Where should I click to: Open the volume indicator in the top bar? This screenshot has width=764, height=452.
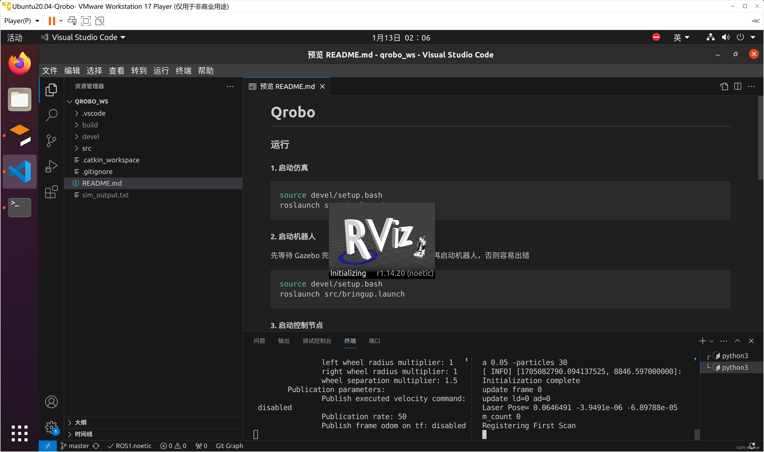[725, 37]
